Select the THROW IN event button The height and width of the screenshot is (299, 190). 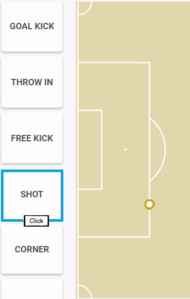click(x=32, y=82)
